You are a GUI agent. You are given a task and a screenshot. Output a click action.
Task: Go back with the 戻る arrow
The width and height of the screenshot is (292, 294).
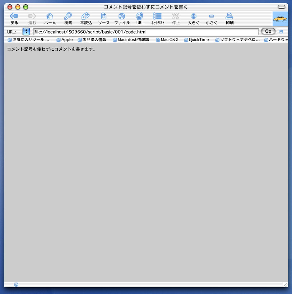click(x=14, y=19)
